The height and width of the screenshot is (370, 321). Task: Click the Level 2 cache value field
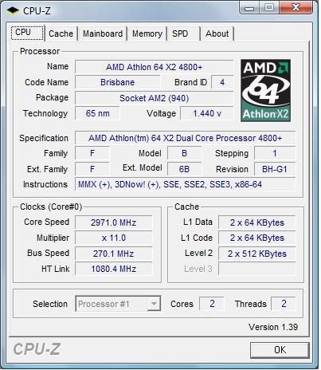256,254
